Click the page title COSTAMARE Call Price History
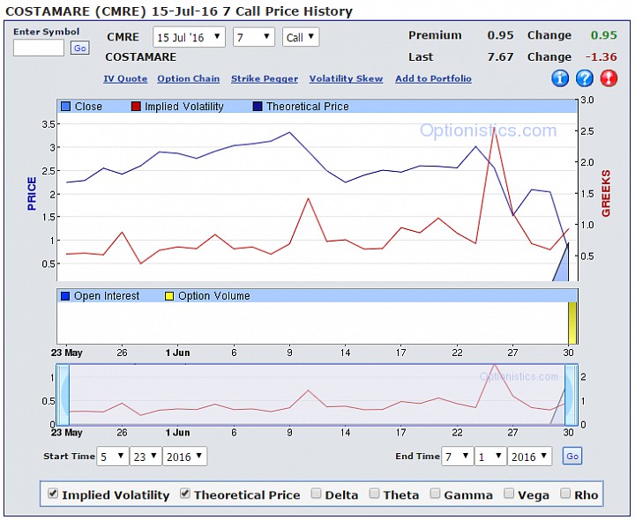 coord(179,11)
